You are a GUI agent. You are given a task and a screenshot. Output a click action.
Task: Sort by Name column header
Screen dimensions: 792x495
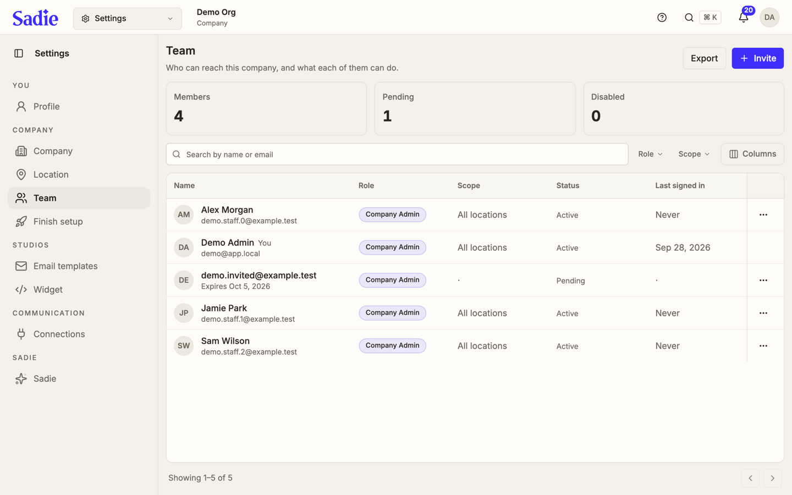pyautogui.click(x=184, y=186)
